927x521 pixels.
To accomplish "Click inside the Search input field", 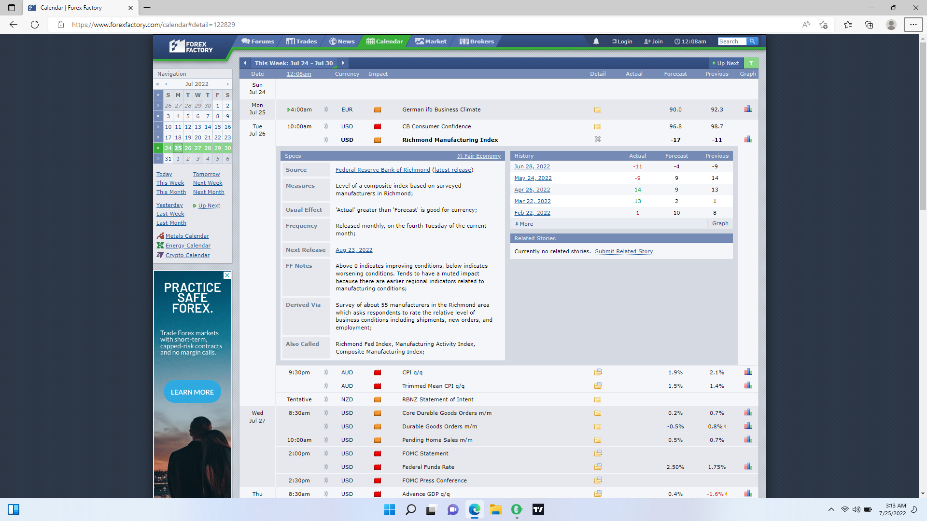I will (731, 41).
